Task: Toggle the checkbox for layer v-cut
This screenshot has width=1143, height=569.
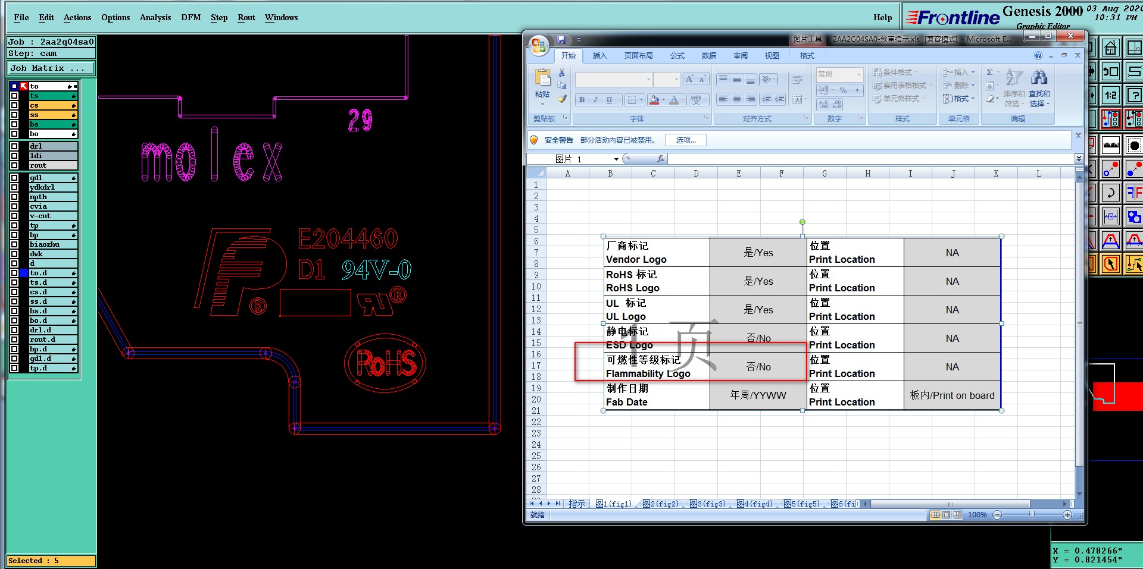Action: pos(14,216)
